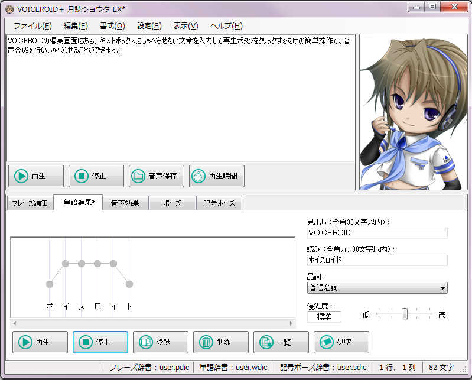472x380 pixels.
Task: Click the accent point above ロ
Action: pos(97,264)
